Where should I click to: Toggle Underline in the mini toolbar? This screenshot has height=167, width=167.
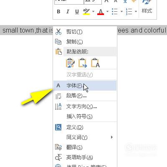tap(77, 12)
